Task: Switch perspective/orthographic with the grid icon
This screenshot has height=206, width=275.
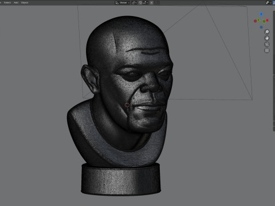Action: [267, 50]
